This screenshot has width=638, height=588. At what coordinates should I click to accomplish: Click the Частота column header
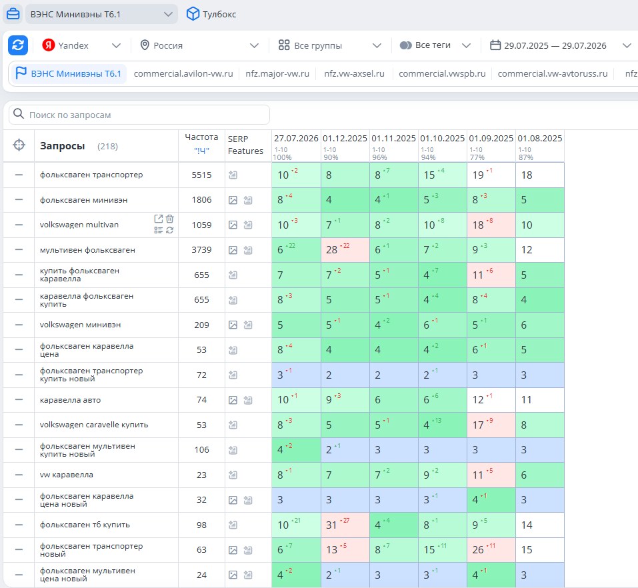coord(201,137)
